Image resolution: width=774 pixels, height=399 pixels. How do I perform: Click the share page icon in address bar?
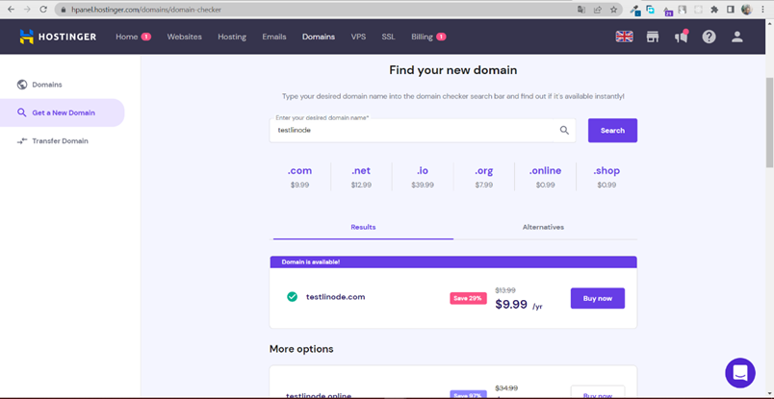(598, 10)
